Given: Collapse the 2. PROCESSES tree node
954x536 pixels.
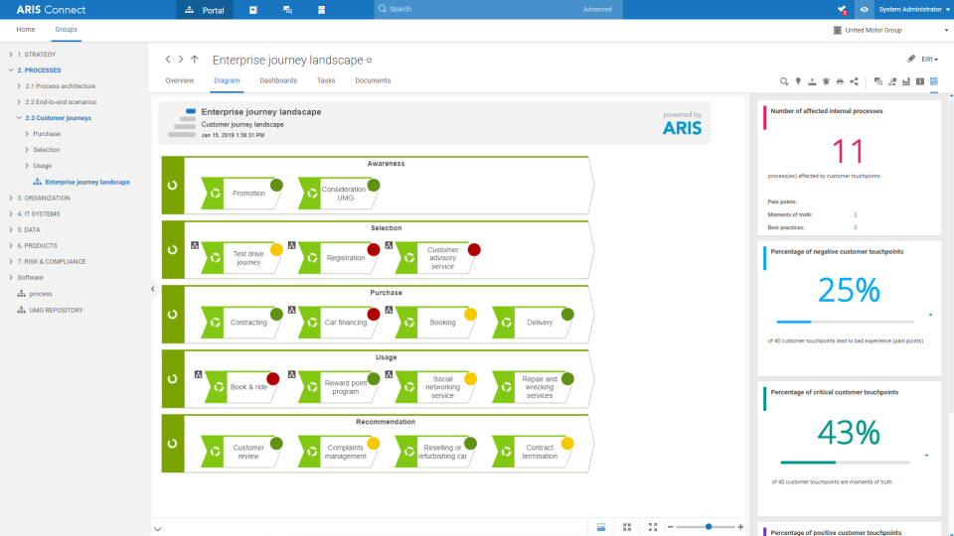Looking at the screenshot, I should (11, 69).
